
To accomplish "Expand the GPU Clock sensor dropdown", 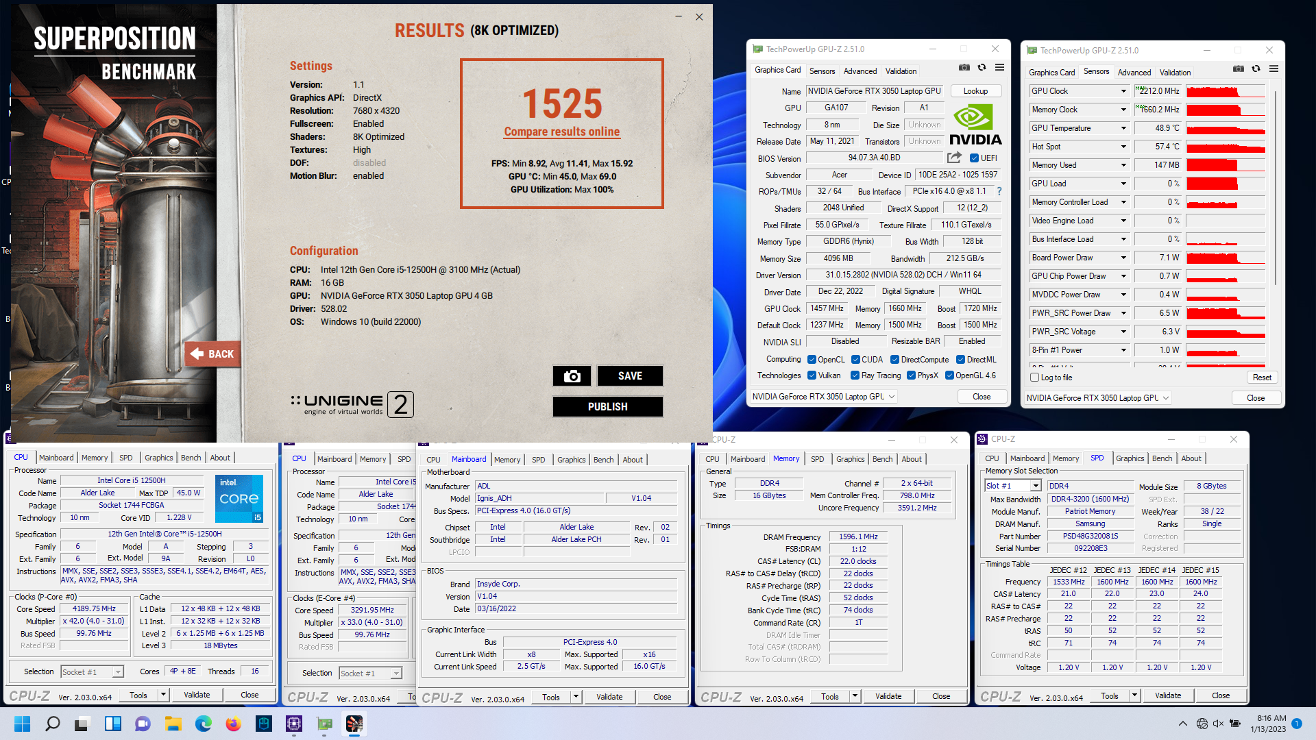I will click(x=1123, y=91).
